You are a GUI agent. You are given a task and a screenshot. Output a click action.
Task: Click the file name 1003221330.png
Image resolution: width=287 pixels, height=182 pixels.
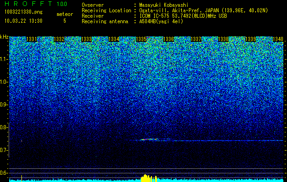click(24, 12)
